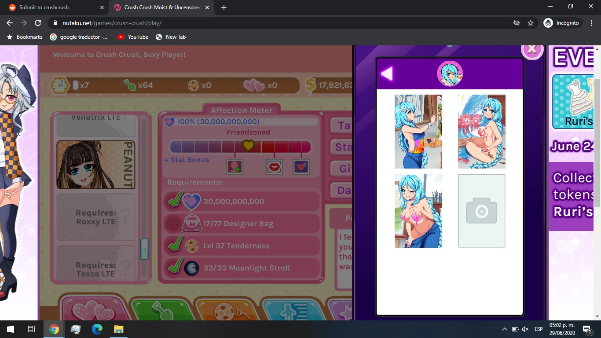601x338 pixels.
Task: Click the Designer Bag unchecked requirement circle
Action: (x=172, y=224)
